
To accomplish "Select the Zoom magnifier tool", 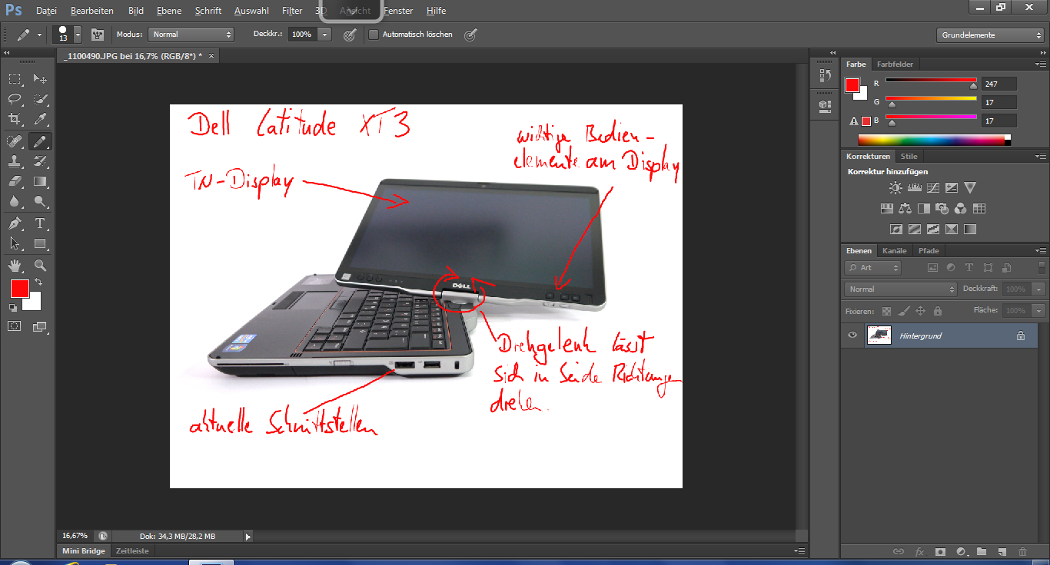I will (x=40, y=266).
